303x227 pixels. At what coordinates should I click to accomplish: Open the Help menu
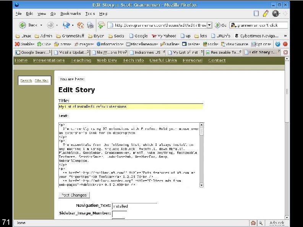pos(104,13)
